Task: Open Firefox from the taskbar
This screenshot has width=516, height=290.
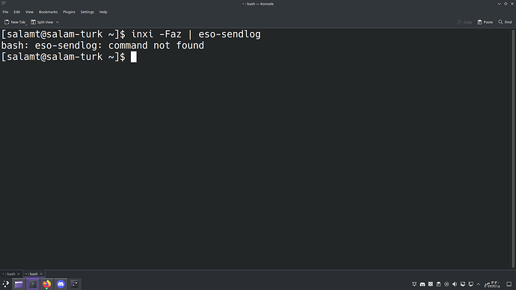Action: click(x=46, y=284)
